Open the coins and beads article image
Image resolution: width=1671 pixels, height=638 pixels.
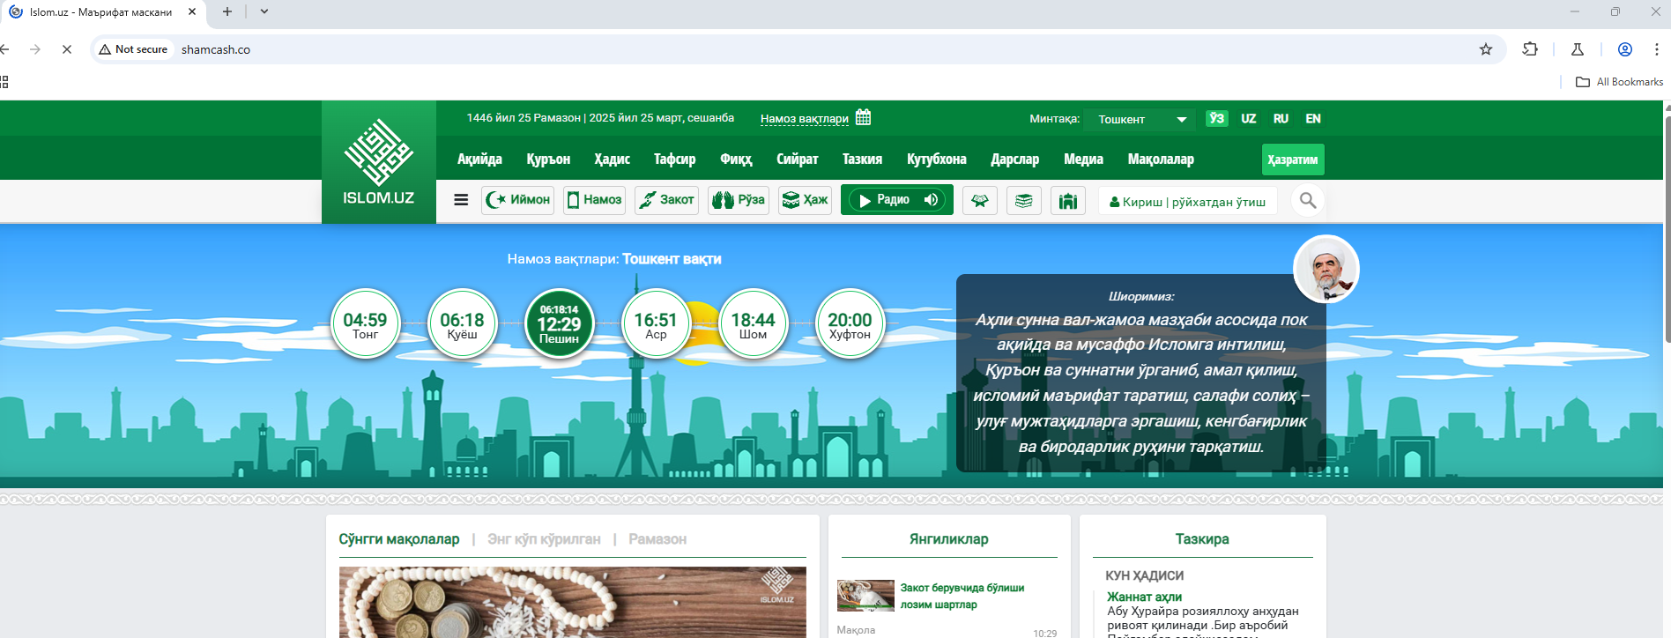click(573, 602)
